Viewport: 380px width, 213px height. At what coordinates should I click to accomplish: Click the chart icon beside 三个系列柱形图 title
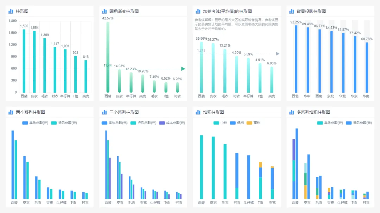[104, 112]
